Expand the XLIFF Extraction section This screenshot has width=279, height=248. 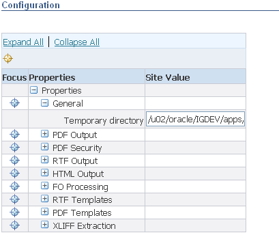45,225
